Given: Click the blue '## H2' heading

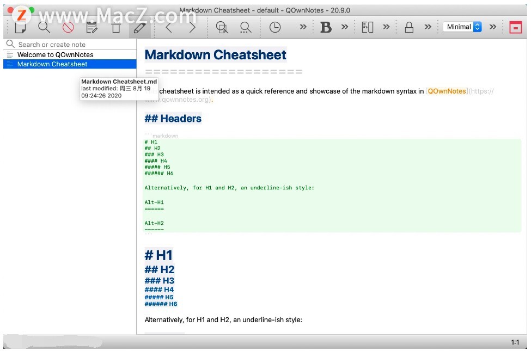Looking at the screenshot, I should pyautogui.click(x=160, y=269).
